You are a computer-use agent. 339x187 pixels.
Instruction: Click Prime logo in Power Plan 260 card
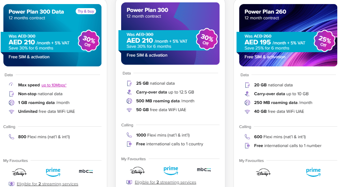(313, 172)
